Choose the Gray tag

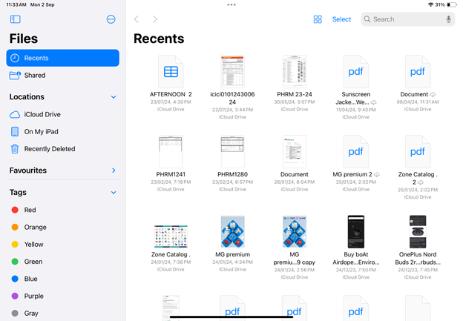62,314
